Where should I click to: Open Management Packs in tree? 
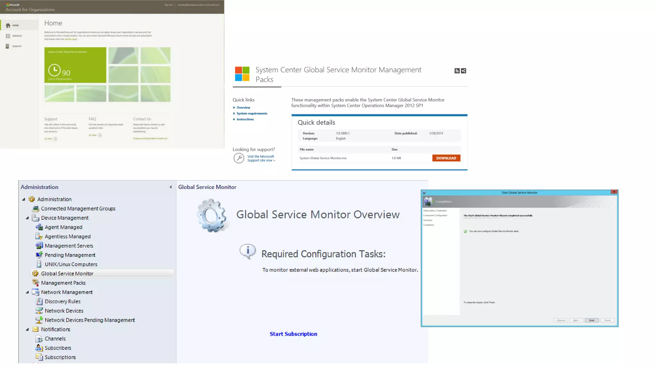tap(63, 283)
